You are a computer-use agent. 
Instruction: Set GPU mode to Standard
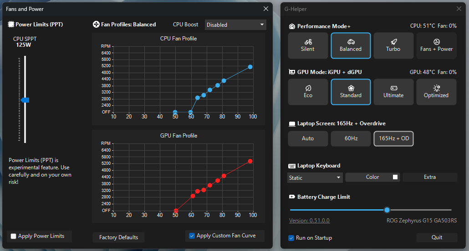tap(351, 92)
